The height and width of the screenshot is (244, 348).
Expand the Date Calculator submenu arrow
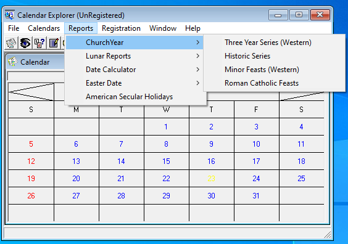pyautogui.click(x=197, y=70)
